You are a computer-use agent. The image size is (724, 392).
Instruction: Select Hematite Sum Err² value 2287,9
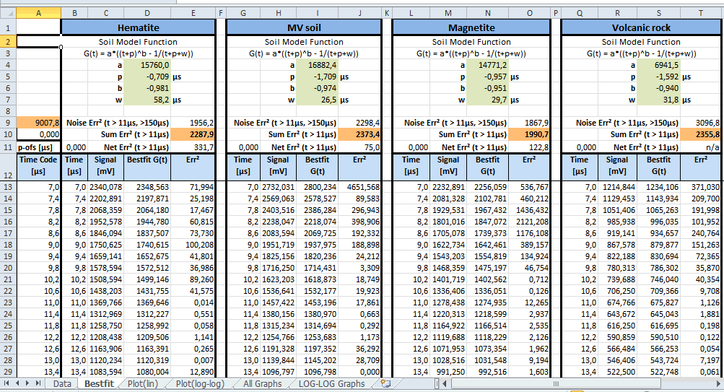(193, 134)
